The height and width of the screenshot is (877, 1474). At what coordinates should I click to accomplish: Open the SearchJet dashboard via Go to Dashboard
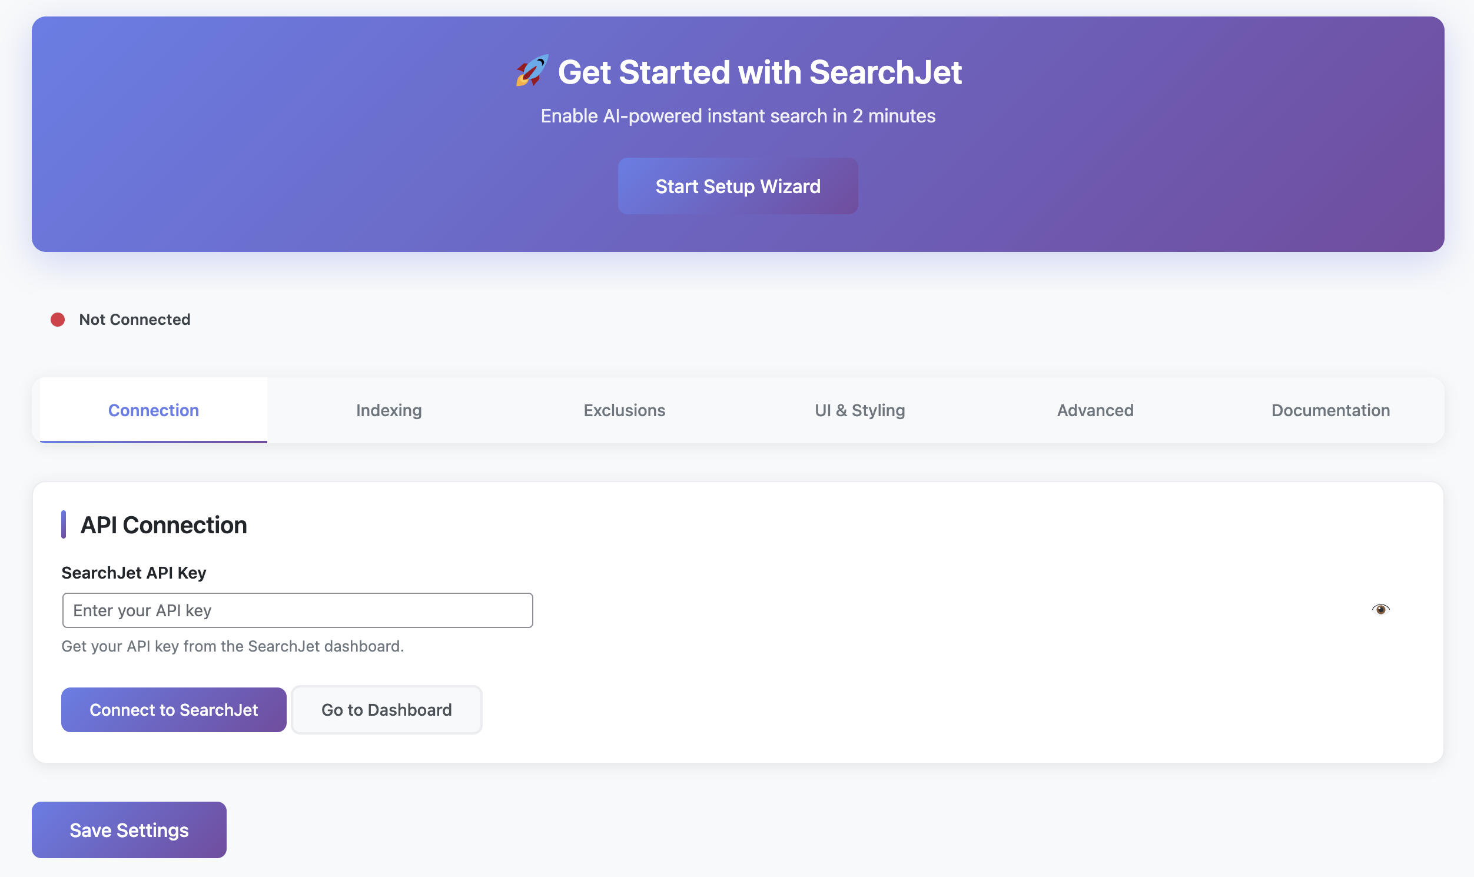[386, 710]
